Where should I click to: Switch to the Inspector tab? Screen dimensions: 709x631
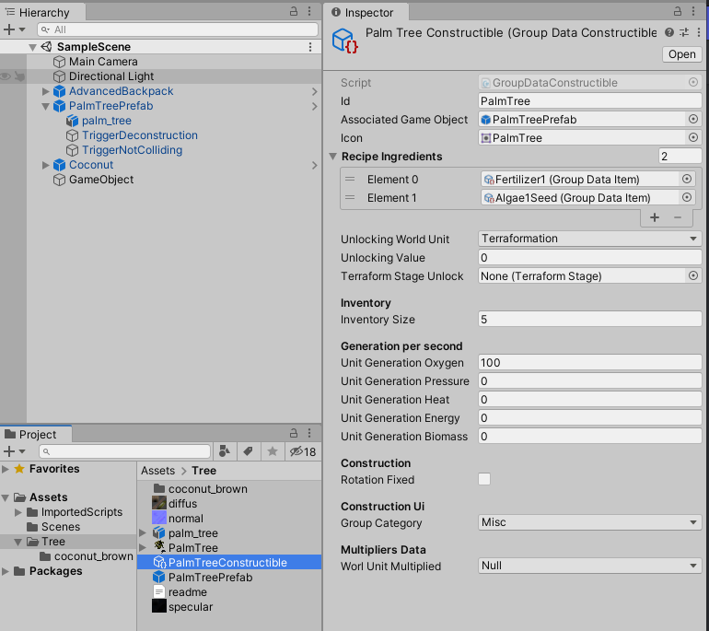pos(366,12)
